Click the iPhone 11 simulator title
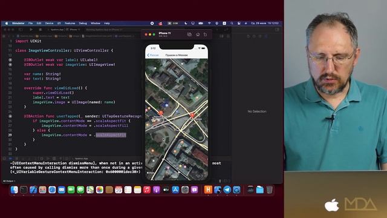Viewport: 387px width, 218px height. click(164, 33)
